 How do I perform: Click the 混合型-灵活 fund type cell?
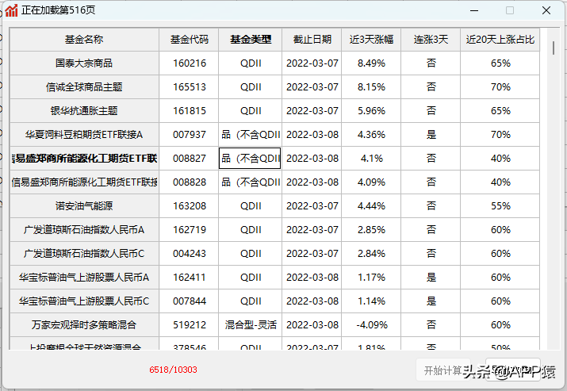[x=251, y=325]
